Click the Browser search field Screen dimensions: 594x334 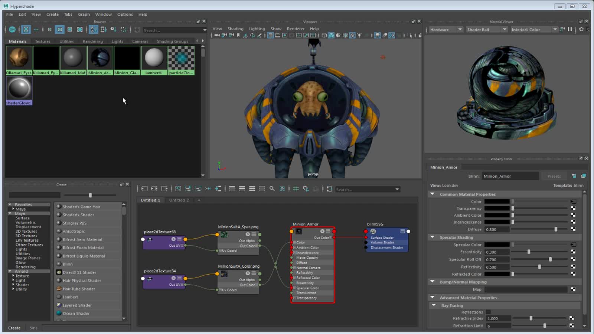pos(172,30)
